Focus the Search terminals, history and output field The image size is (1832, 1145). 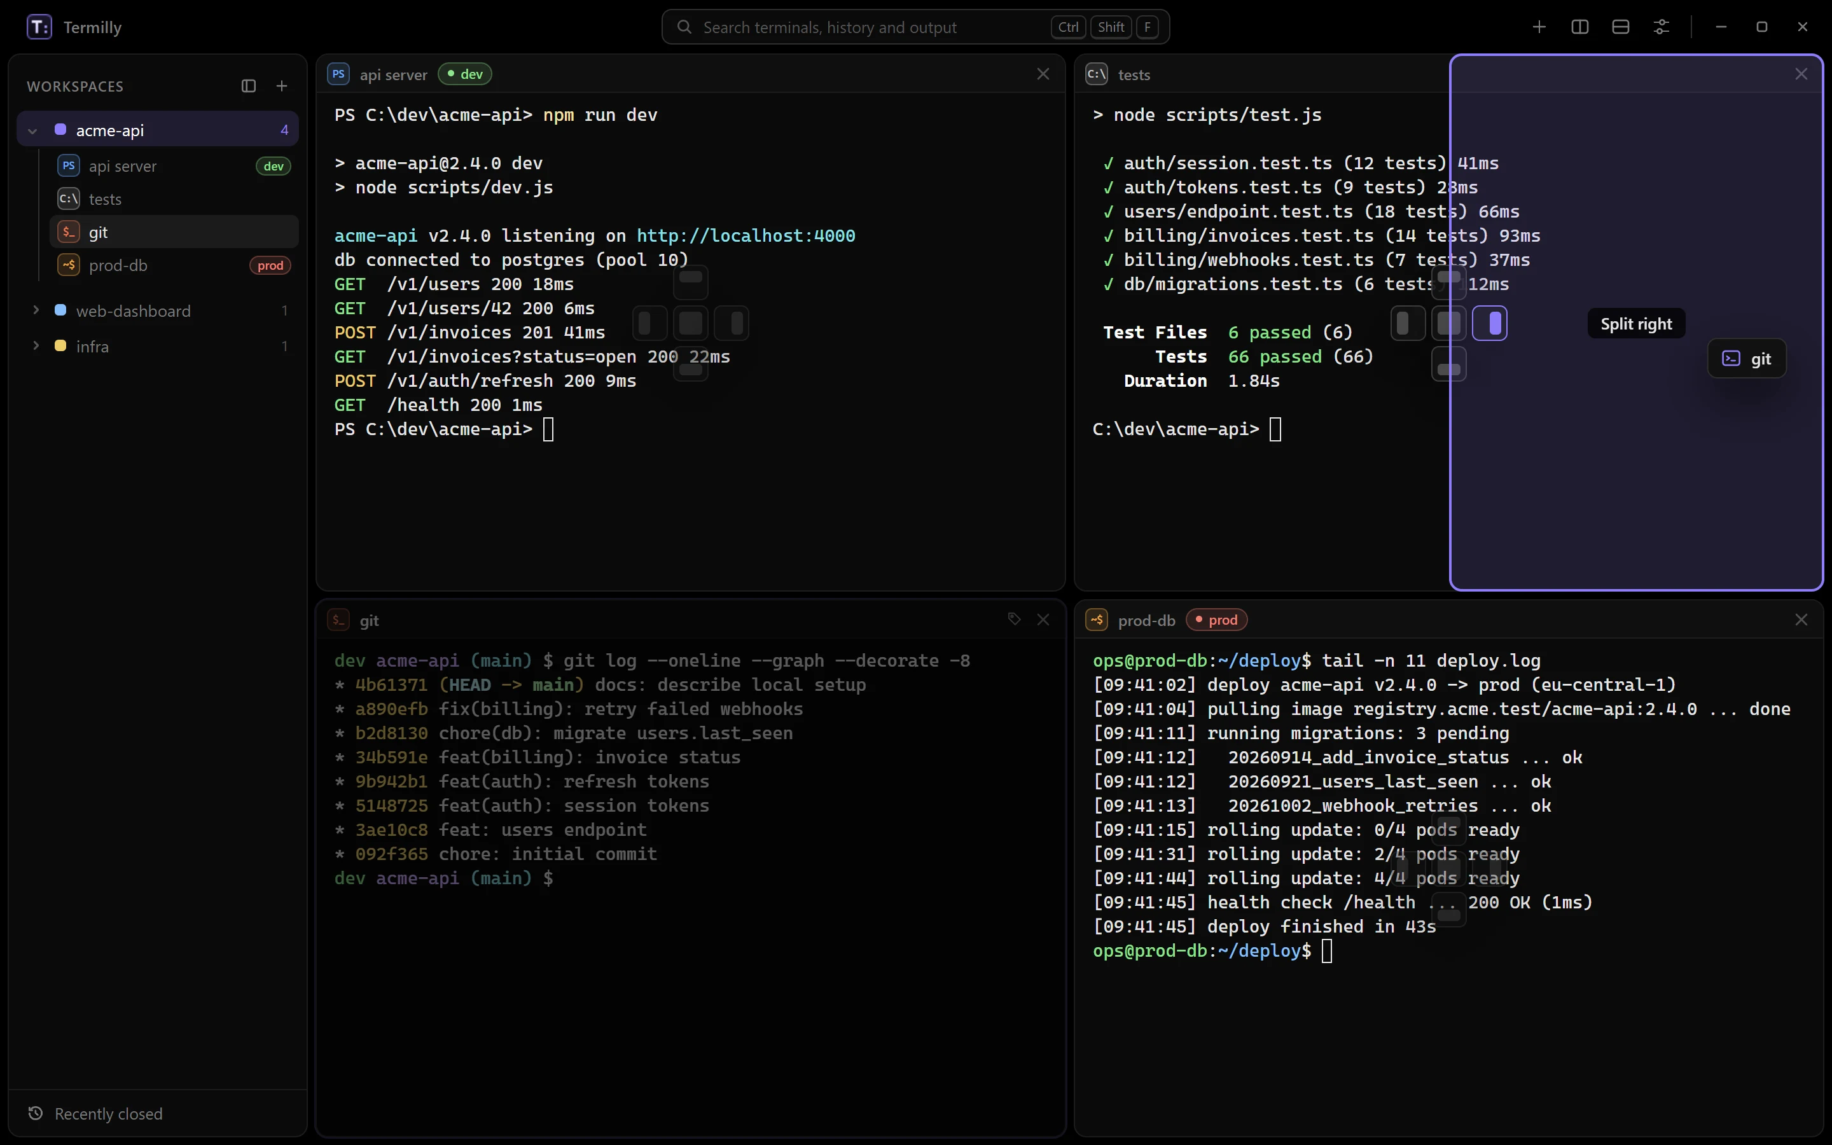pos(915,27)
